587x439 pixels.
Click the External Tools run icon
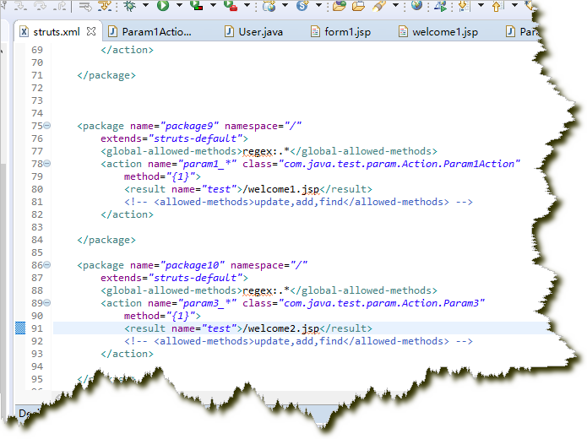(231, 6)
